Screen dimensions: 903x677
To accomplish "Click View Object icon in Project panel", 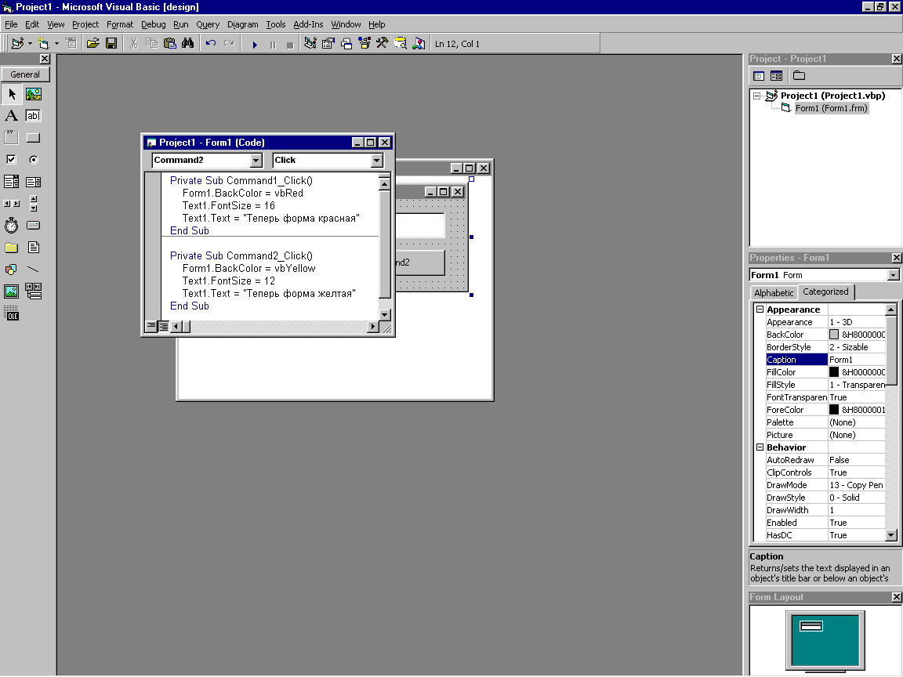I will click(x=776, y=76).
